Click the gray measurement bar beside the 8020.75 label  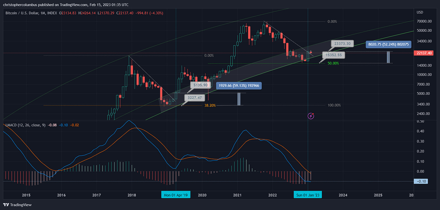point(388,57)
